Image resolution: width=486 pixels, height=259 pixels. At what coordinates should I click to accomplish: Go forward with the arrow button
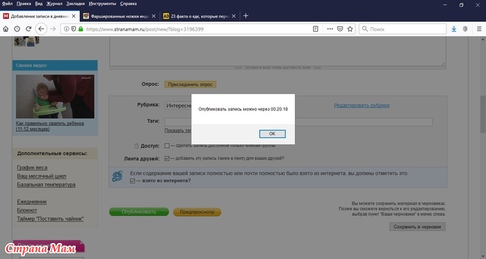tap(53, 28)
